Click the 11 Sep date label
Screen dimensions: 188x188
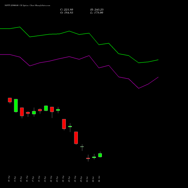[x=15, y=179]
